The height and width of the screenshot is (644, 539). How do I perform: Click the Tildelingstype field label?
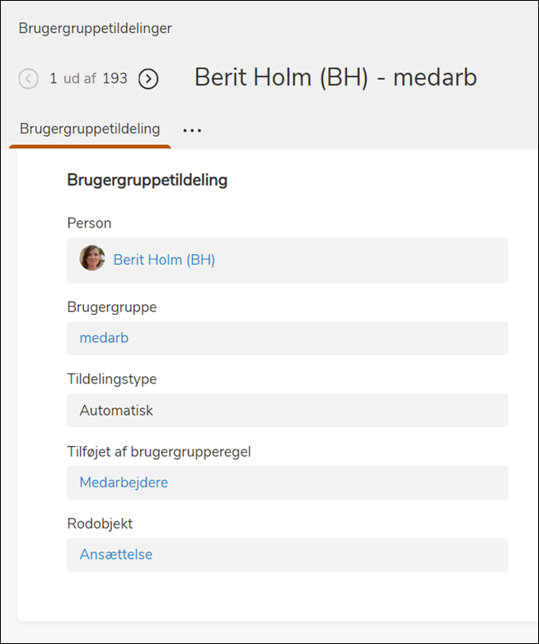click(111, 379)
